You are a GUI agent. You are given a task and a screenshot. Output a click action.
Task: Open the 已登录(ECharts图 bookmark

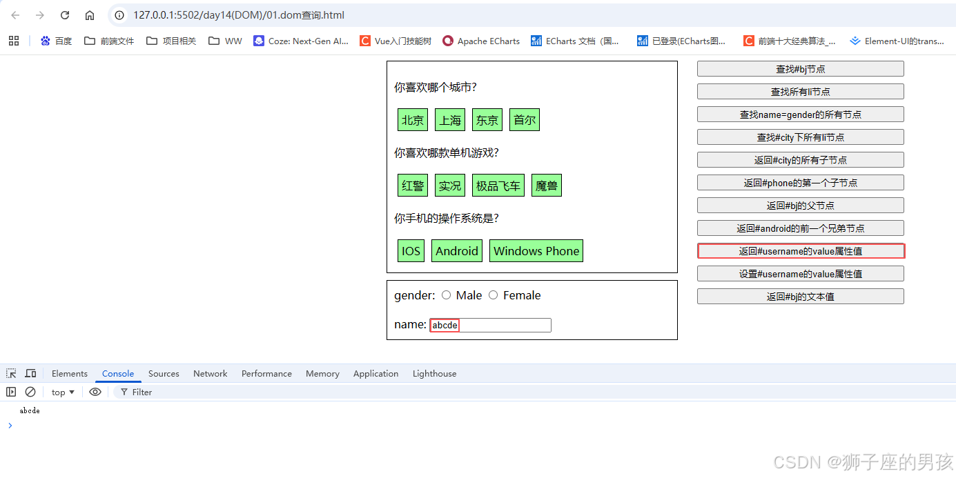(x=682, y=41)
